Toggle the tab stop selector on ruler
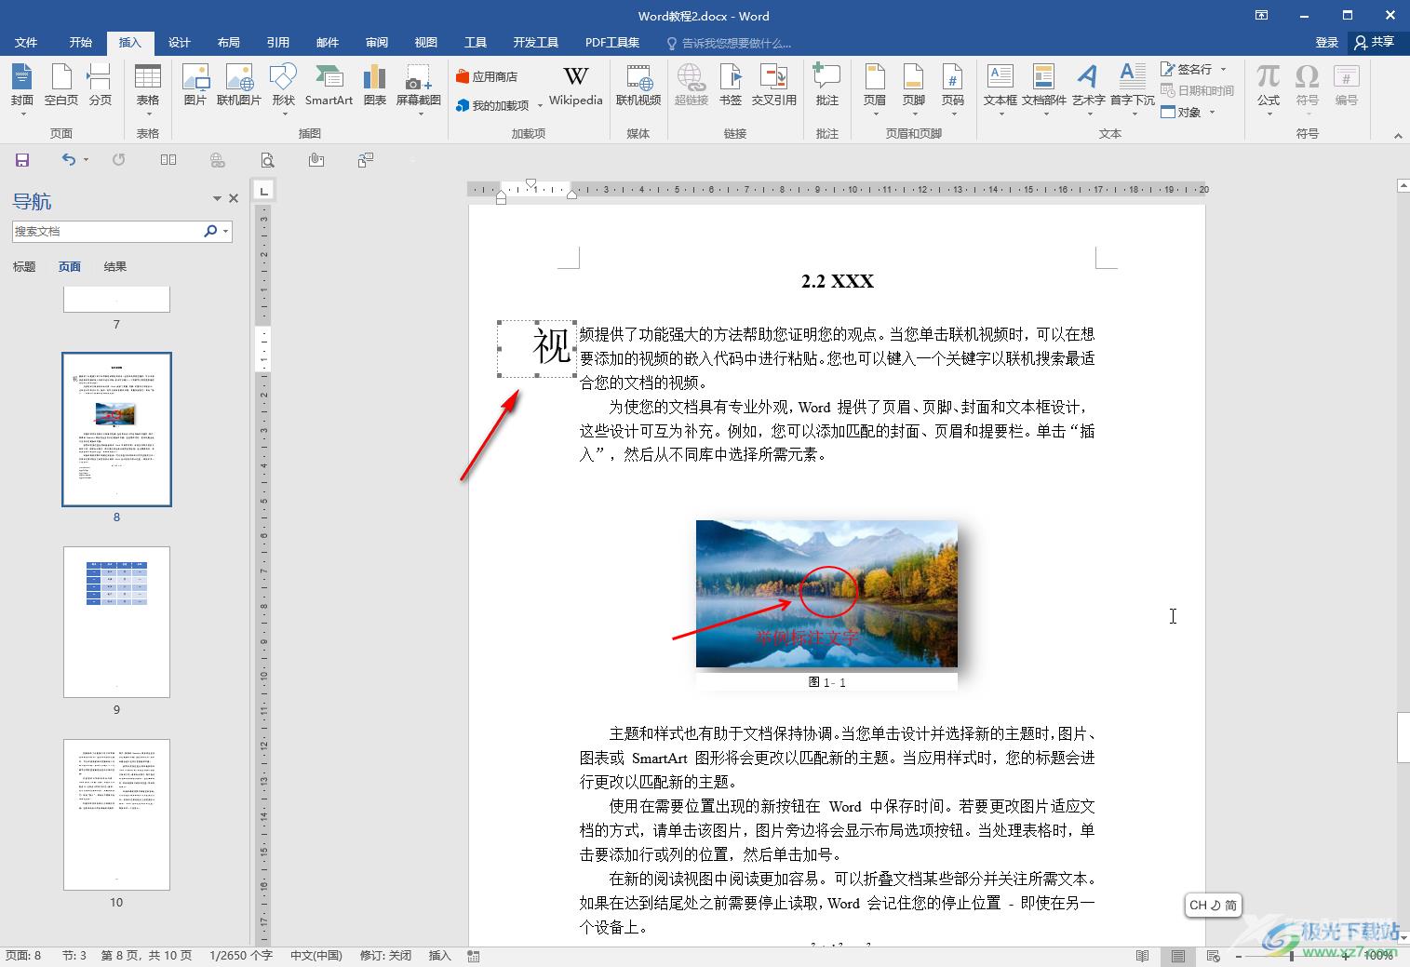 coord(264,191)
